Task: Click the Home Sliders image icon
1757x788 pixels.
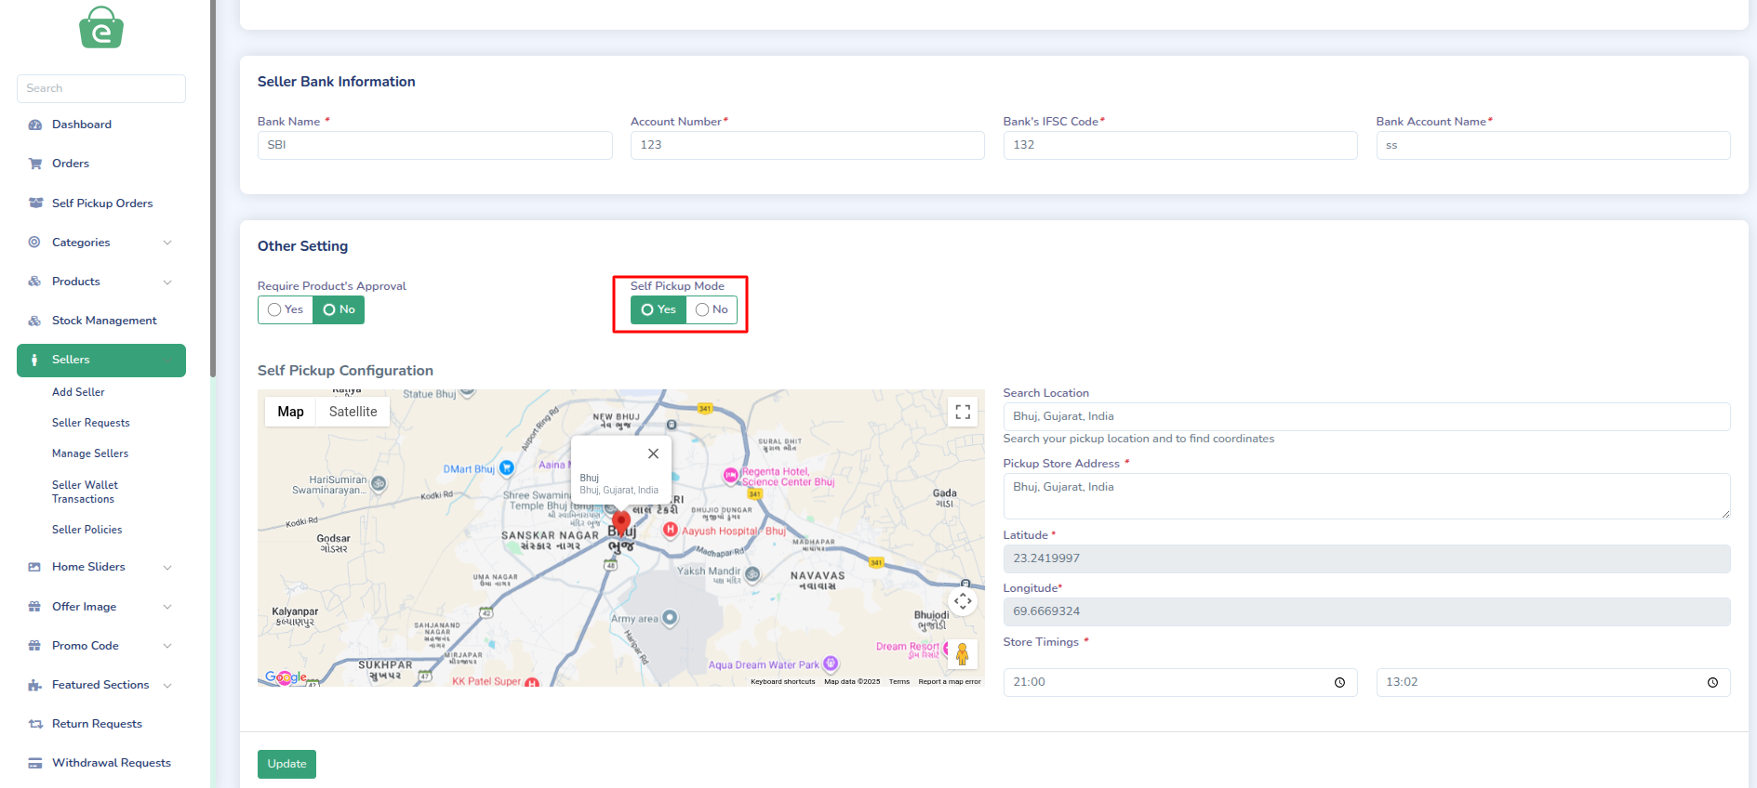Action: tap(34, 567)
